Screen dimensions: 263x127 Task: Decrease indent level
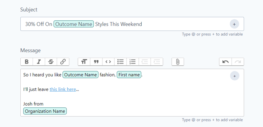pos(144,62)
